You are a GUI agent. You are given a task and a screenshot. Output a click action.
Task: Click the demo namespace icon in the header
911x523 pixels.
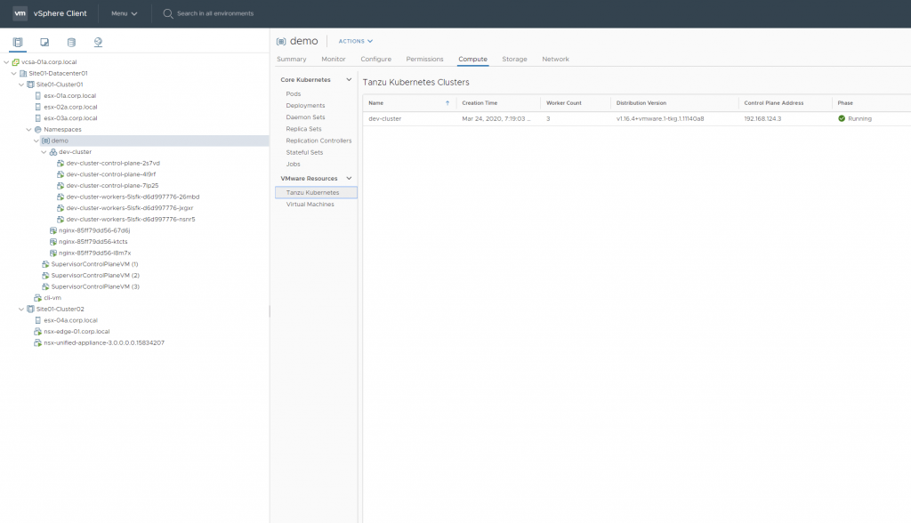[281, 41]
